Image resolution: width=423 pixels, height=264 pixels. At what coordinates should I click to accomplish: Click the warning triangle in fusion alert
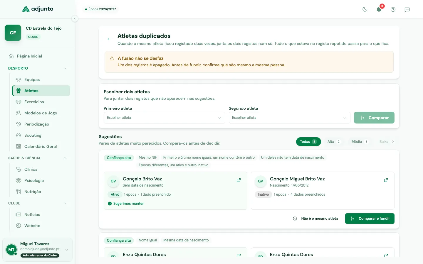click(112, 58)
